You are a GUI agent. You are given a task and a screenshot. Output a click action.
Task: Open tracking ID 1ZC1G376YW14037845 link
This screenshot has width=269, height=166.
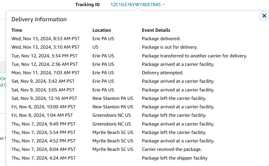coord(136,4)
